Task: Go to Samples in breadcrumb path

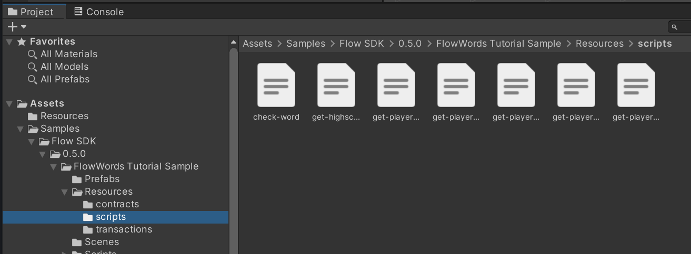Action: point(306,44)
